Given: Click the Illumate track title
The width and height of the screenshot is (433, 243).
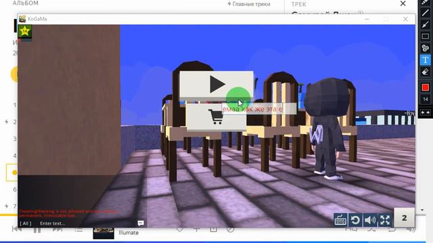Looking at the screenshot, I should point(129,232).
